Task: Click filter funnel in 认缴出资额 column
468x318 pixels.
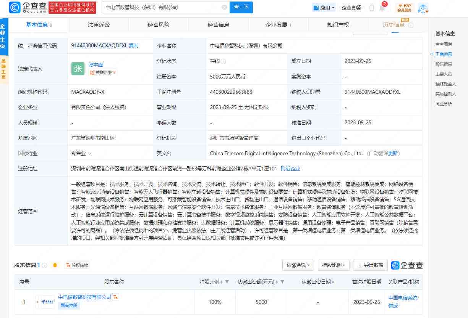Action: tap(282, 282)
